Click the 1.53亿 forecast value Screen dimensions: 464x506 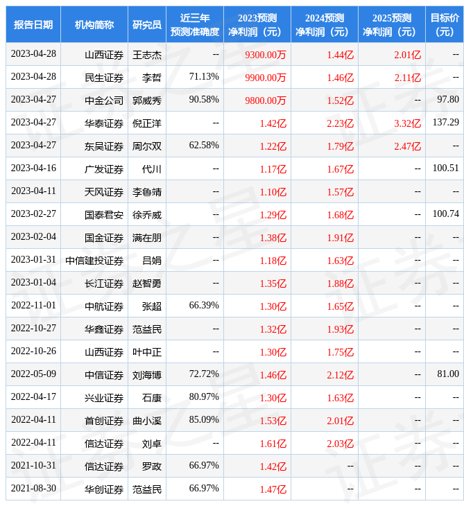[x=273, y=421]
